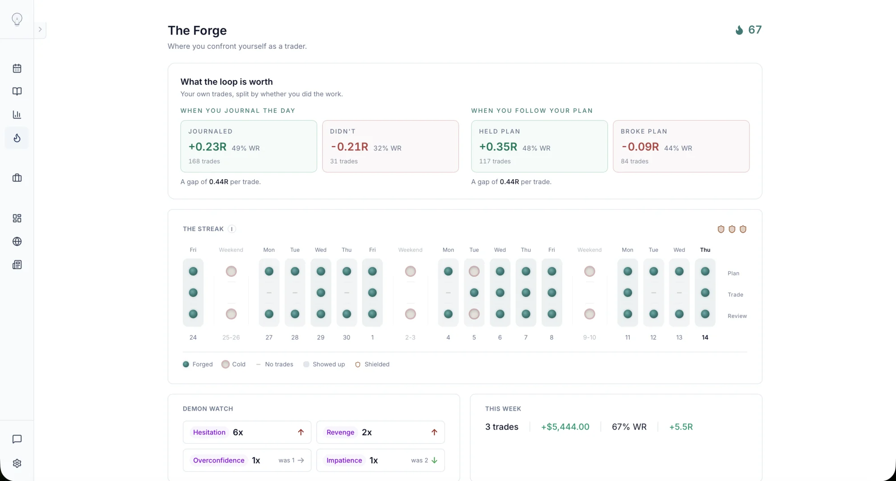Click the Plan dot for Tuesday 5

pos(474,271)
